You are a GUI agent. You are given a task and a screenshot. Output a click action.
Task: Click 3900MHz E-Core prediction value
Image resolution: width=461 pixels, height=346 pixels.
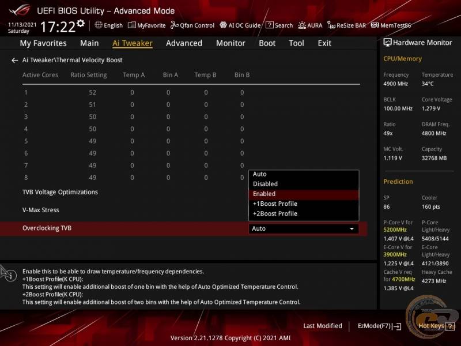[395, 254]
